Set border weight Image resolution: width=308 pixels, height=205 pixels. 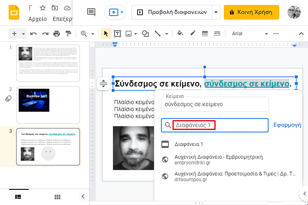(x=205, y=34)
